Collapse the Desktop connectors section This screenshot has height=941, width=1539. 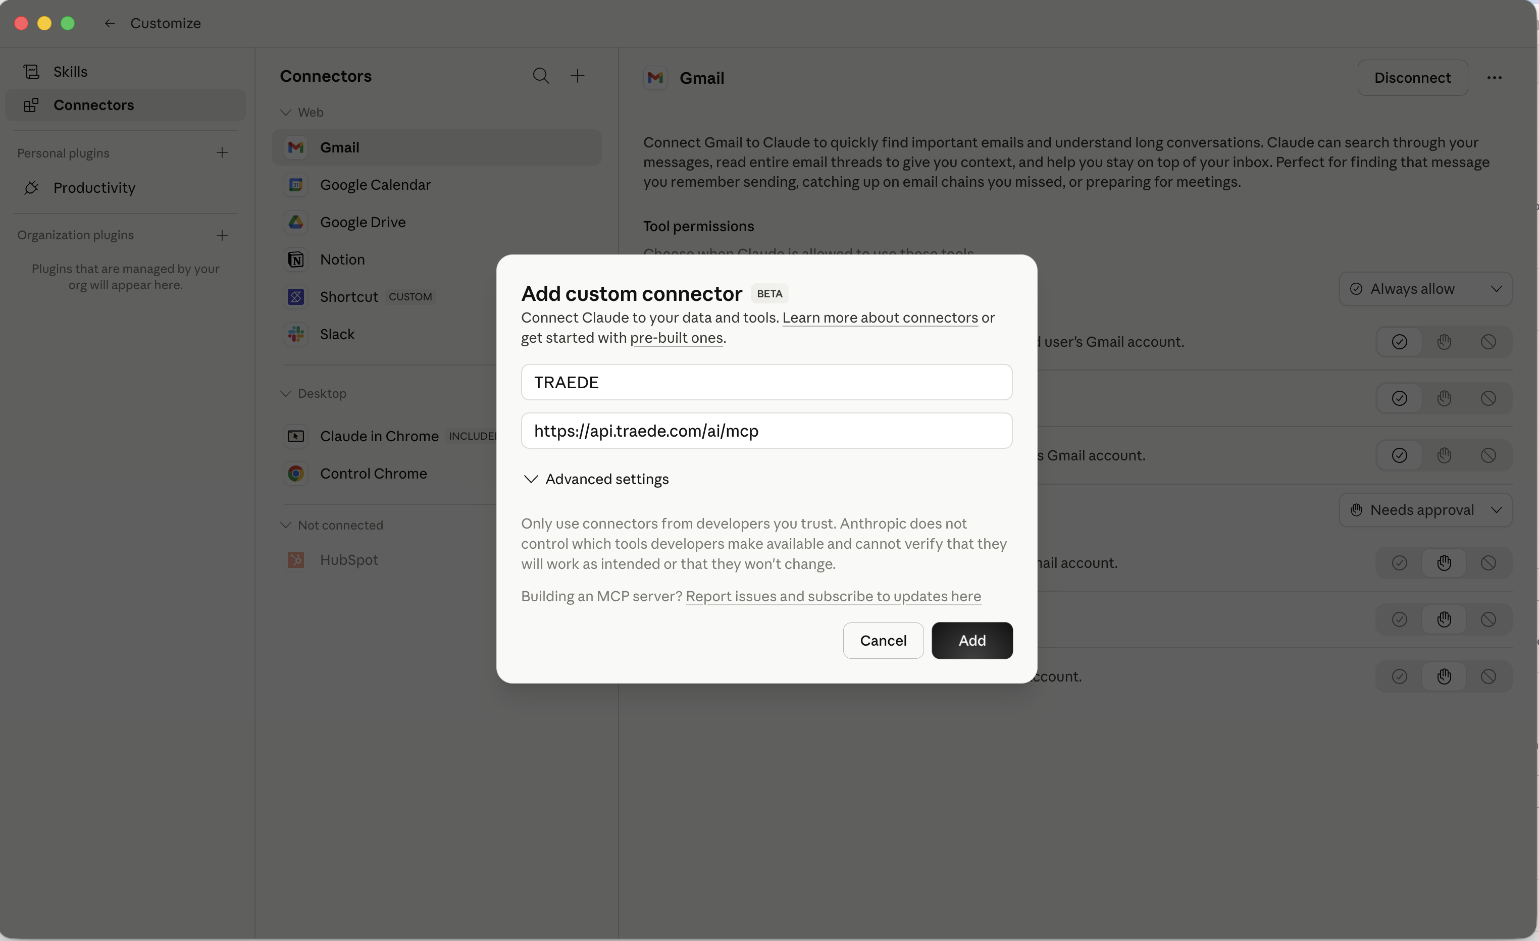click(285, 394)
